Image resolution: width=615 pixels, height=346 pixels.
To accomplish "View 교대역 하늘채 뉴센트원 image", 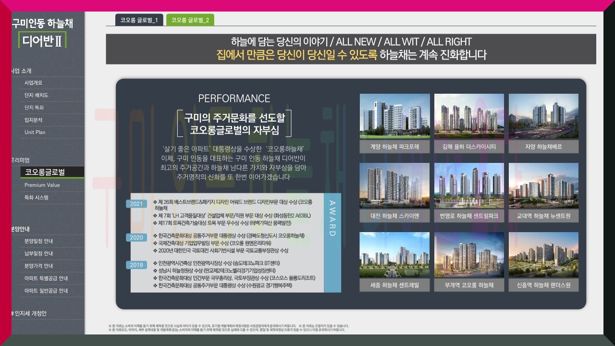I will (543, 185).
